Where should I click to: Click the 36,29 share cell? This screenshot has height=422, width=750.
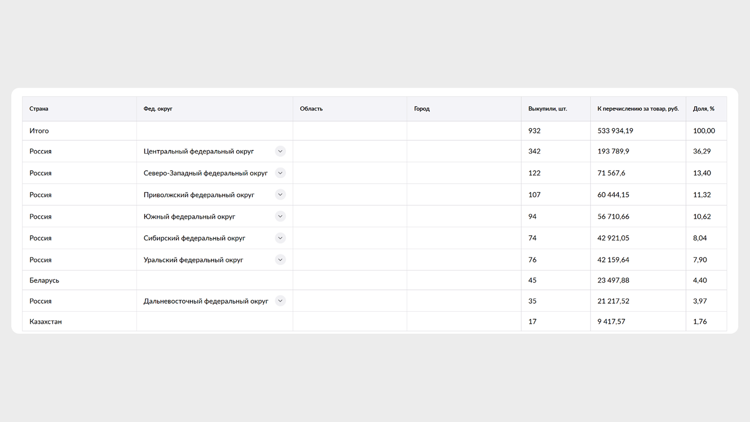[702, 151]
